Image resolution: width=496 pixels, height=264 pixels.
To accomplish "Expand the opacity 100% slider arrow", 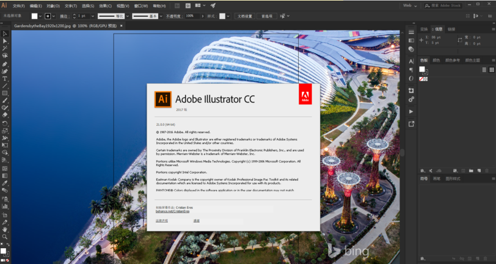I will pyautogui.click(x=202, y=16).
